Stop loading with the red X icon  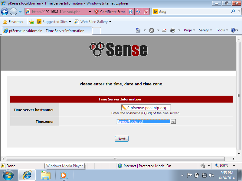146,12
